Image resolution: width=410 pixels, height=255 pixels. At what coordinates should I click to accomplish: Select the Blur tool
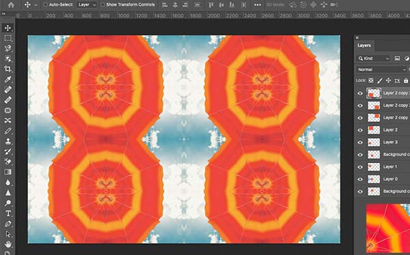coord(8,182)
